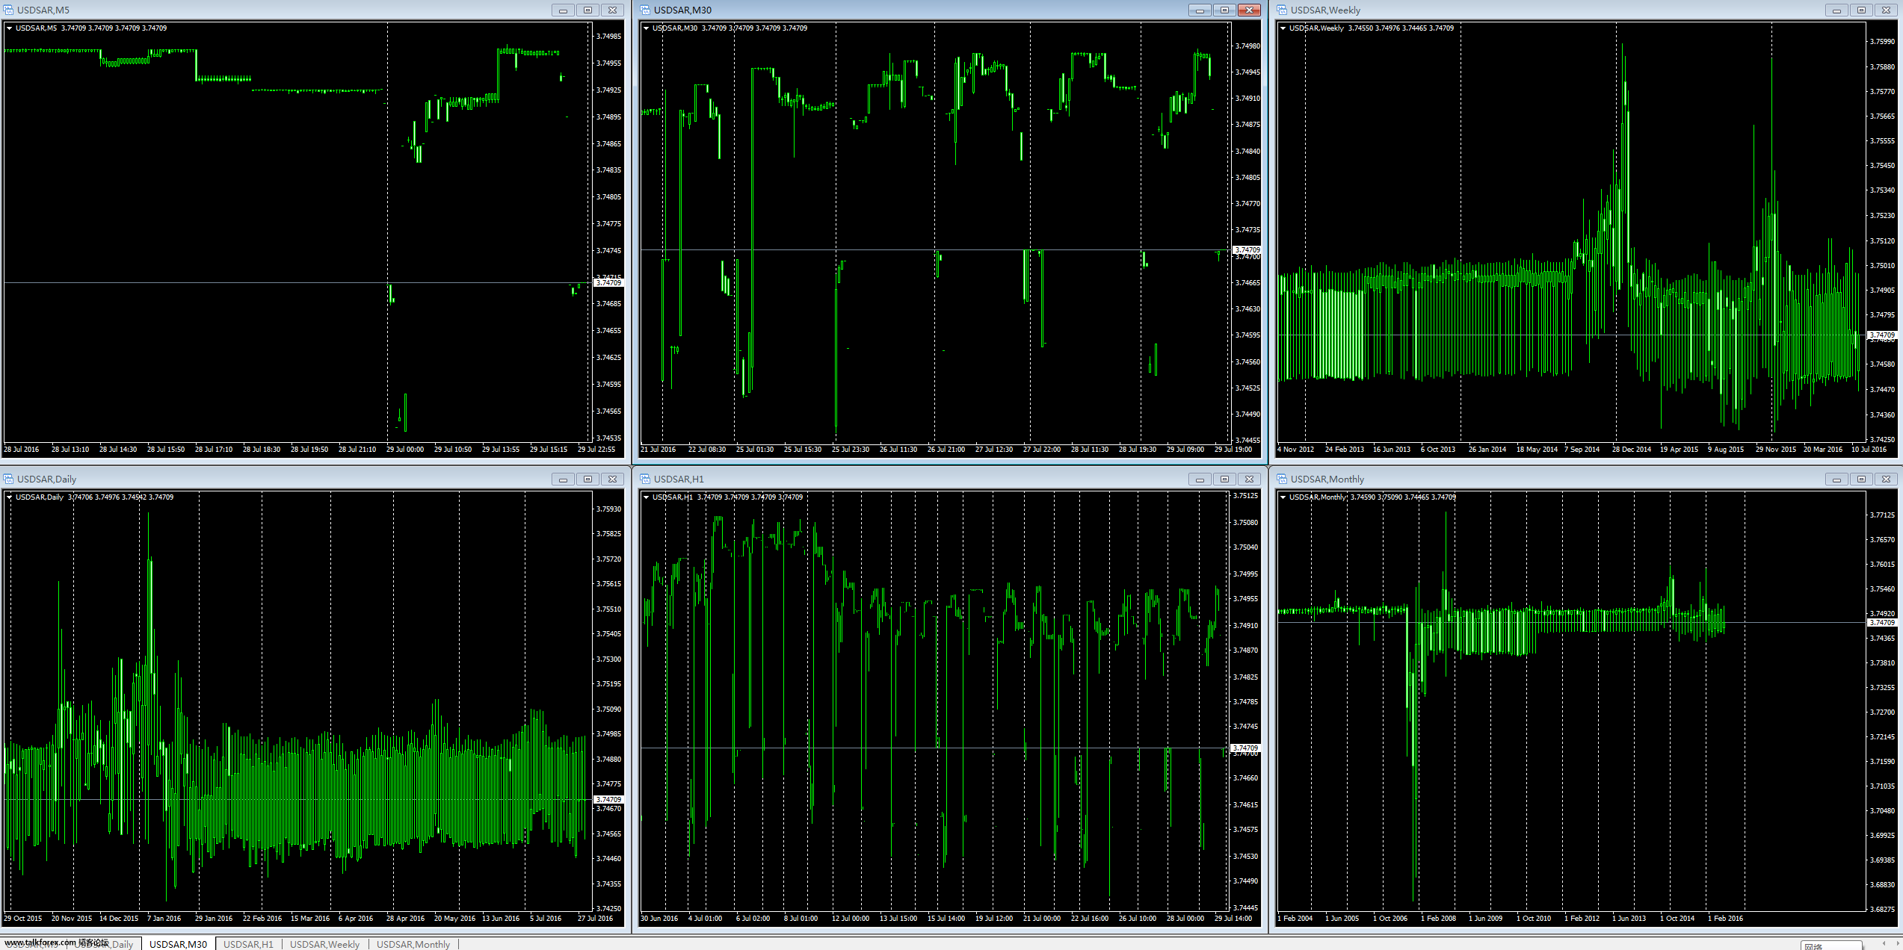1903x950 pixels.
Task: Click the USDSAR,H1 window chart icon
Action: pyautogui.click(x=645, y=479)
